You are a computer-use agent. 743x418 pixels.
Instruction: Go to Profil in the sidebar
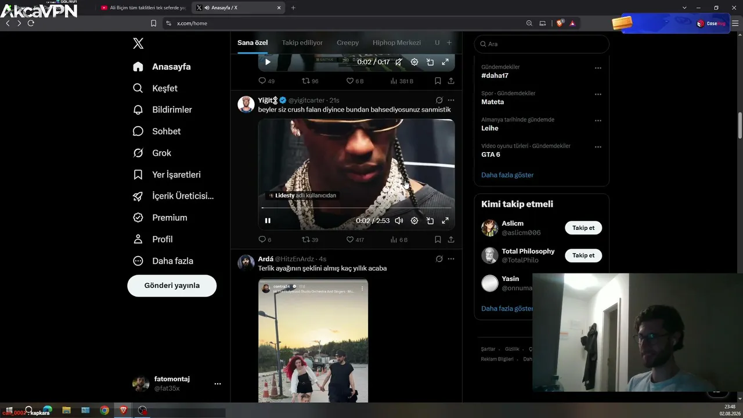tap(153, 239)
